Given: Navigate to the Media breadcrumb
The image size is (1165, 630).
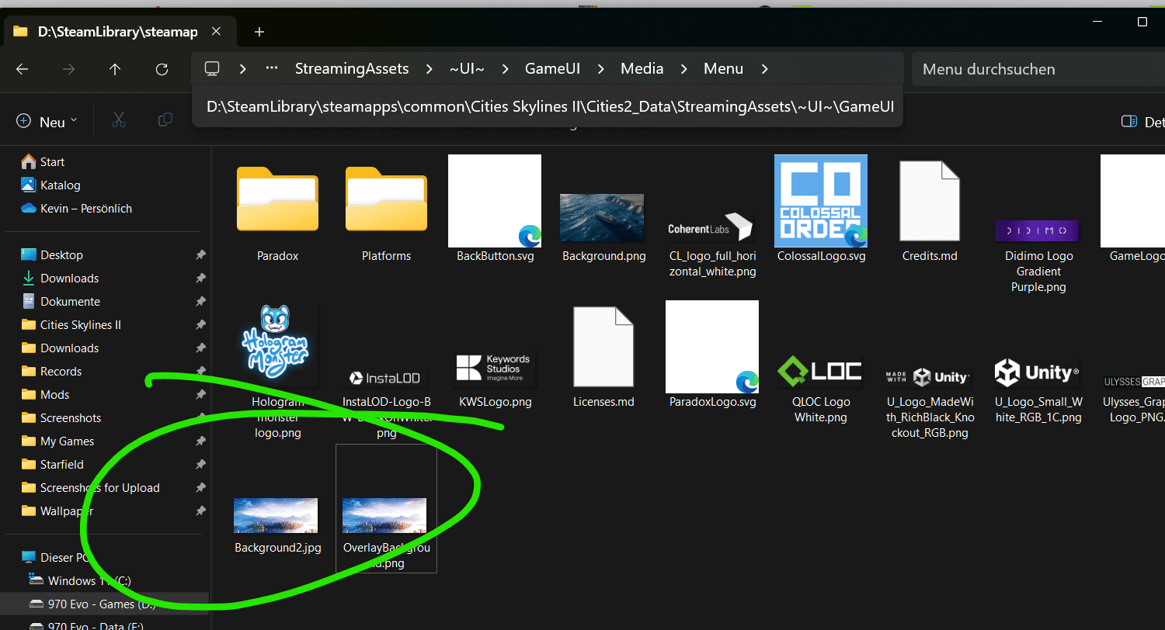Looking at the screenshot, I should pyautogui.click(x=642, y=69).
